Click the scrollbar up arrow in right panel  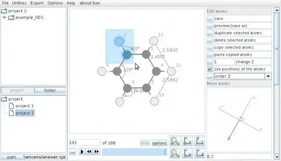277,10
